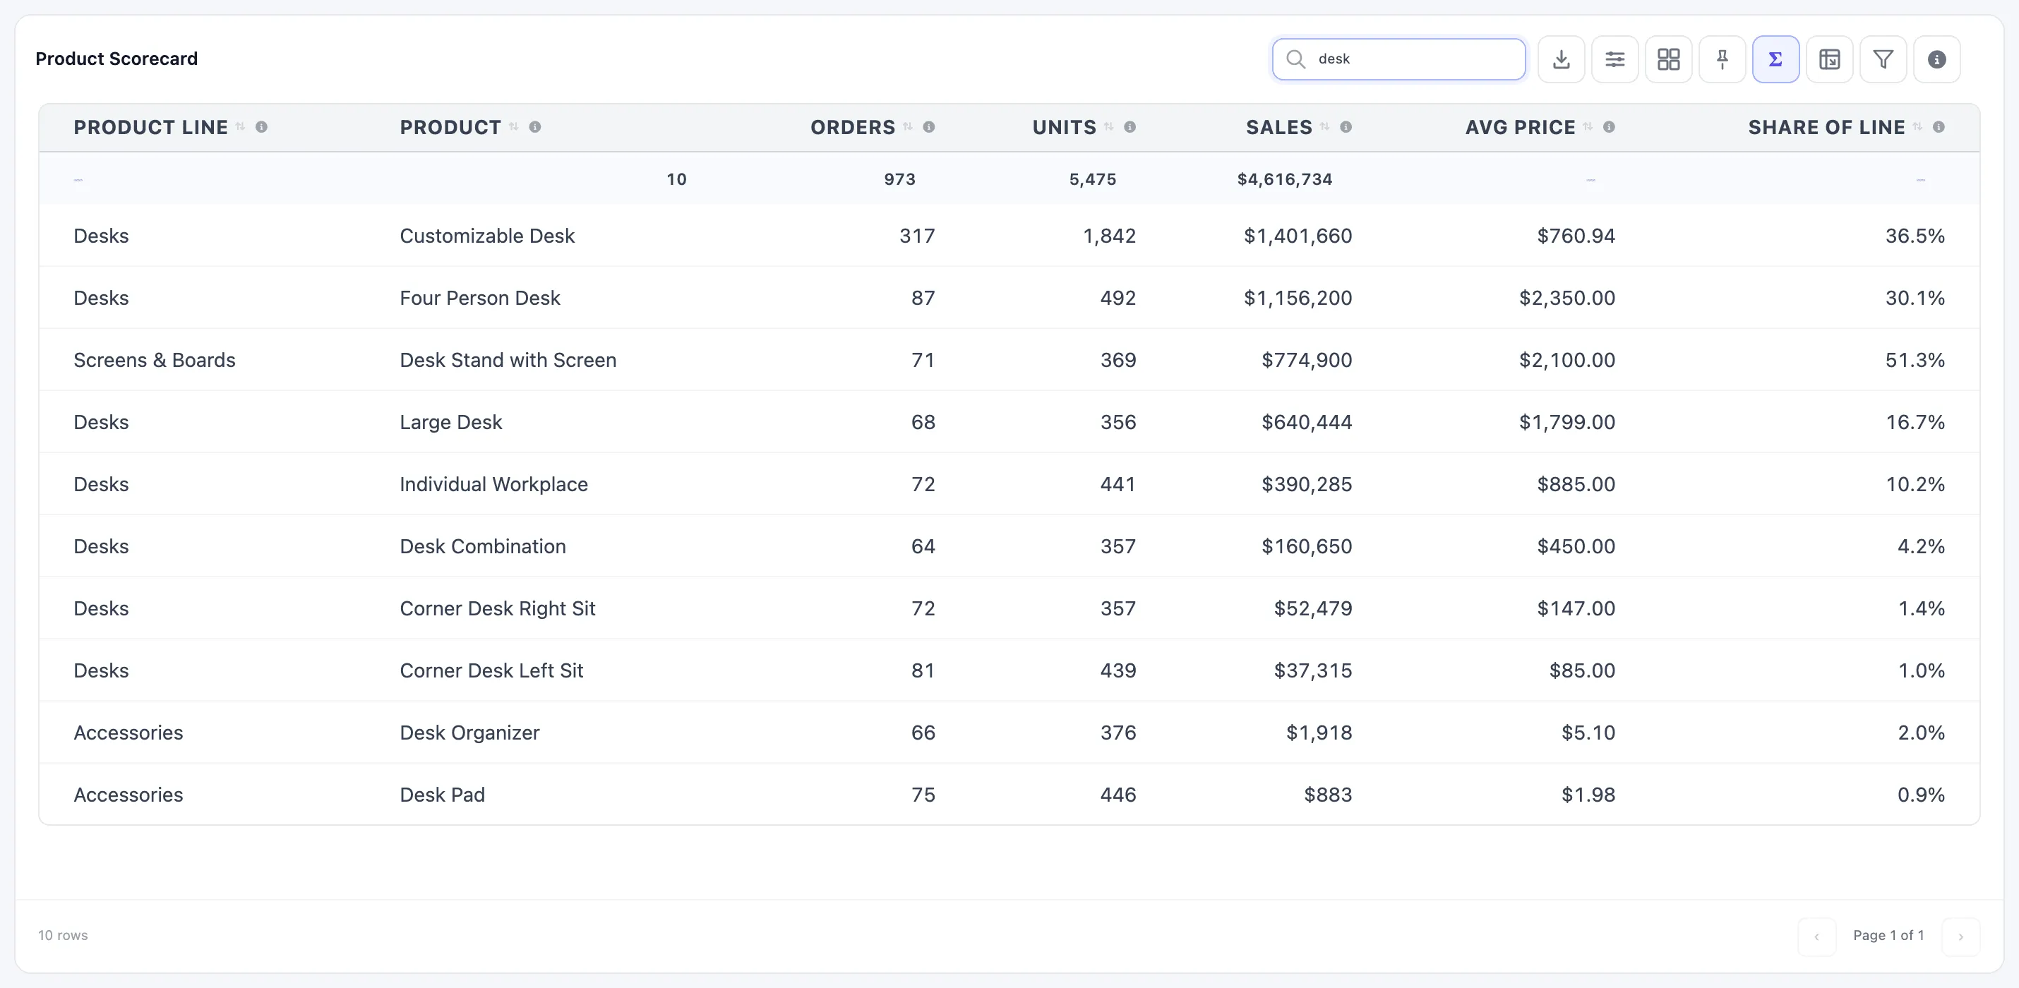Select the 'Four Person Desk' row text
Viewport: 2019px width, 988px height.
(x=479, y=298)
